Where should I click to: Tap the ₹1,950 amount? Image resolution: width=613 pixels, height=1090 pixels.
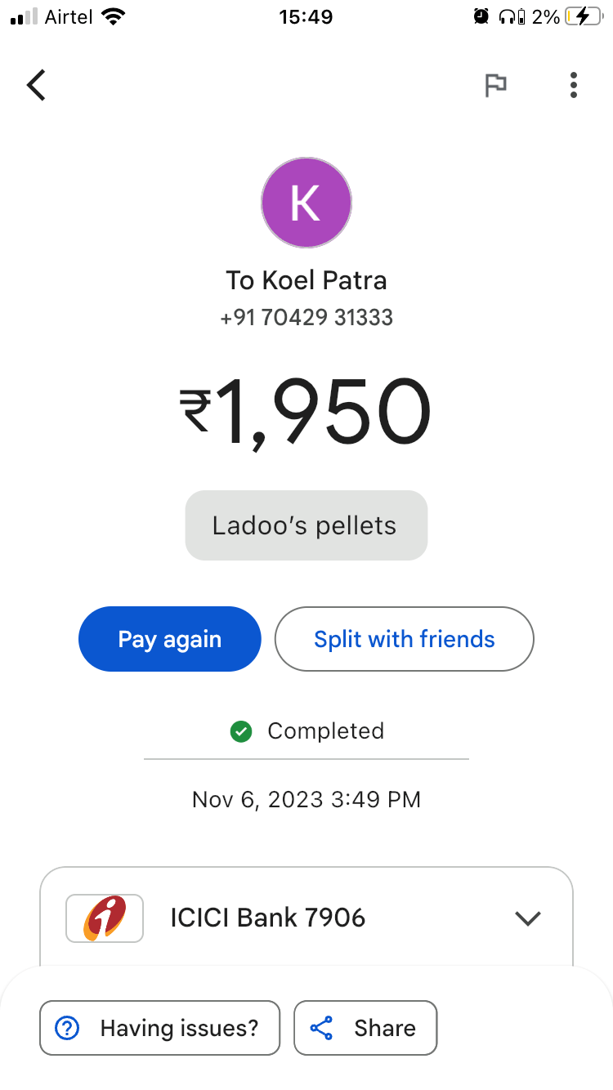pyautogui.click(x=306, y=413)
